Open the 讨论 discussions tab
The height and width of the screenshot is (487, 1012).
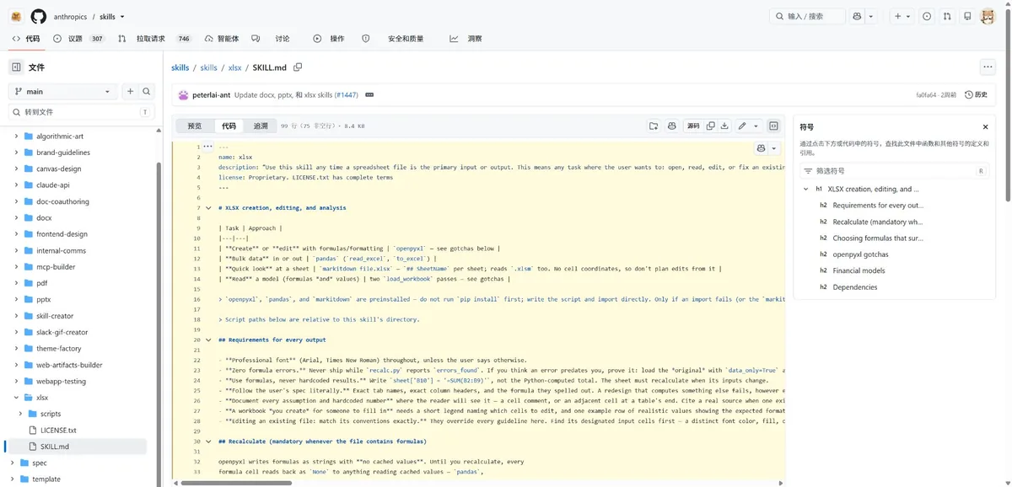tap(271, 39)
